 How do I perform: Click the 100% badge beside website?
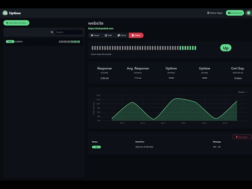[10, 41]
